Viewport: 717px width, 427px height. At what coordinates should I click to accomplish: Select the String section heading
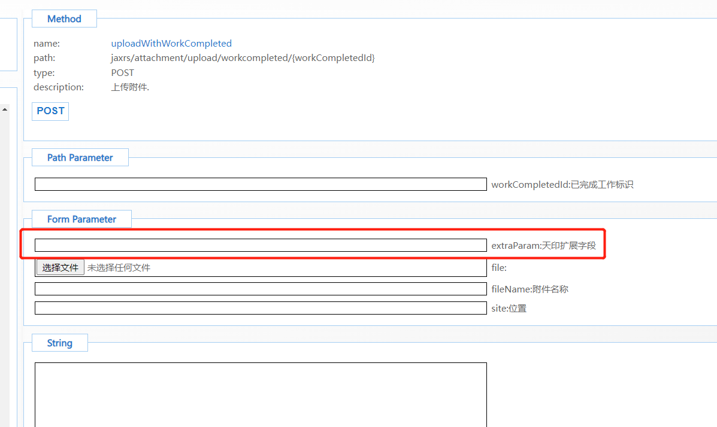tap(59, 343)
